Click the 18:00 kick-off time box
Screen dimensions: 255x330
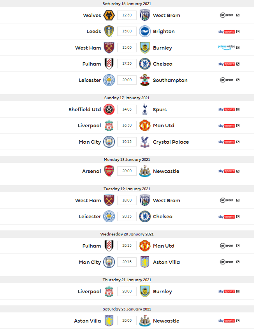pyautogui.click(x=127, y=201)
